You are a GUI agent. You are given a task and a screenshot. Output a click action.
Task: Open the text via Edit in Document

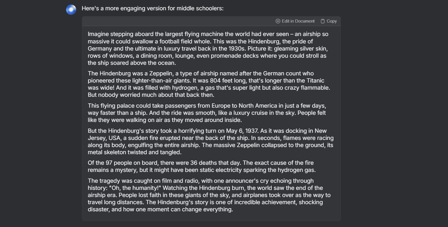[x=295, y=21]
